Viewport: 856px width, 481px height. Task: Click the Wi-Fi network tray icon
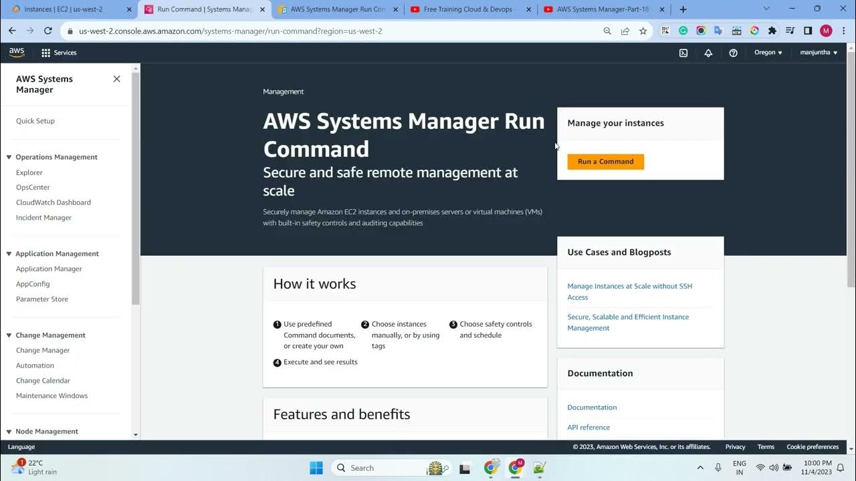(x=760, y=468)
